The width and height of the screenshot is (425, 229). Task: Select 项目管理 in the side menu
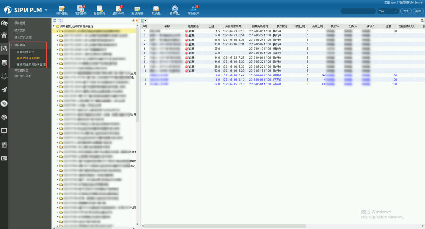[x=20, y=23]
